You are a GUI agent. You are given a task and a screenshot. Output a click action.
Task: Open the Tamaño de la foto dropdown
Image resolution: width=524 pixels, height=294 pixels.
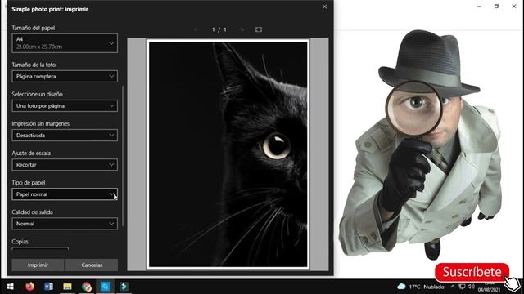tap(65, 76)
